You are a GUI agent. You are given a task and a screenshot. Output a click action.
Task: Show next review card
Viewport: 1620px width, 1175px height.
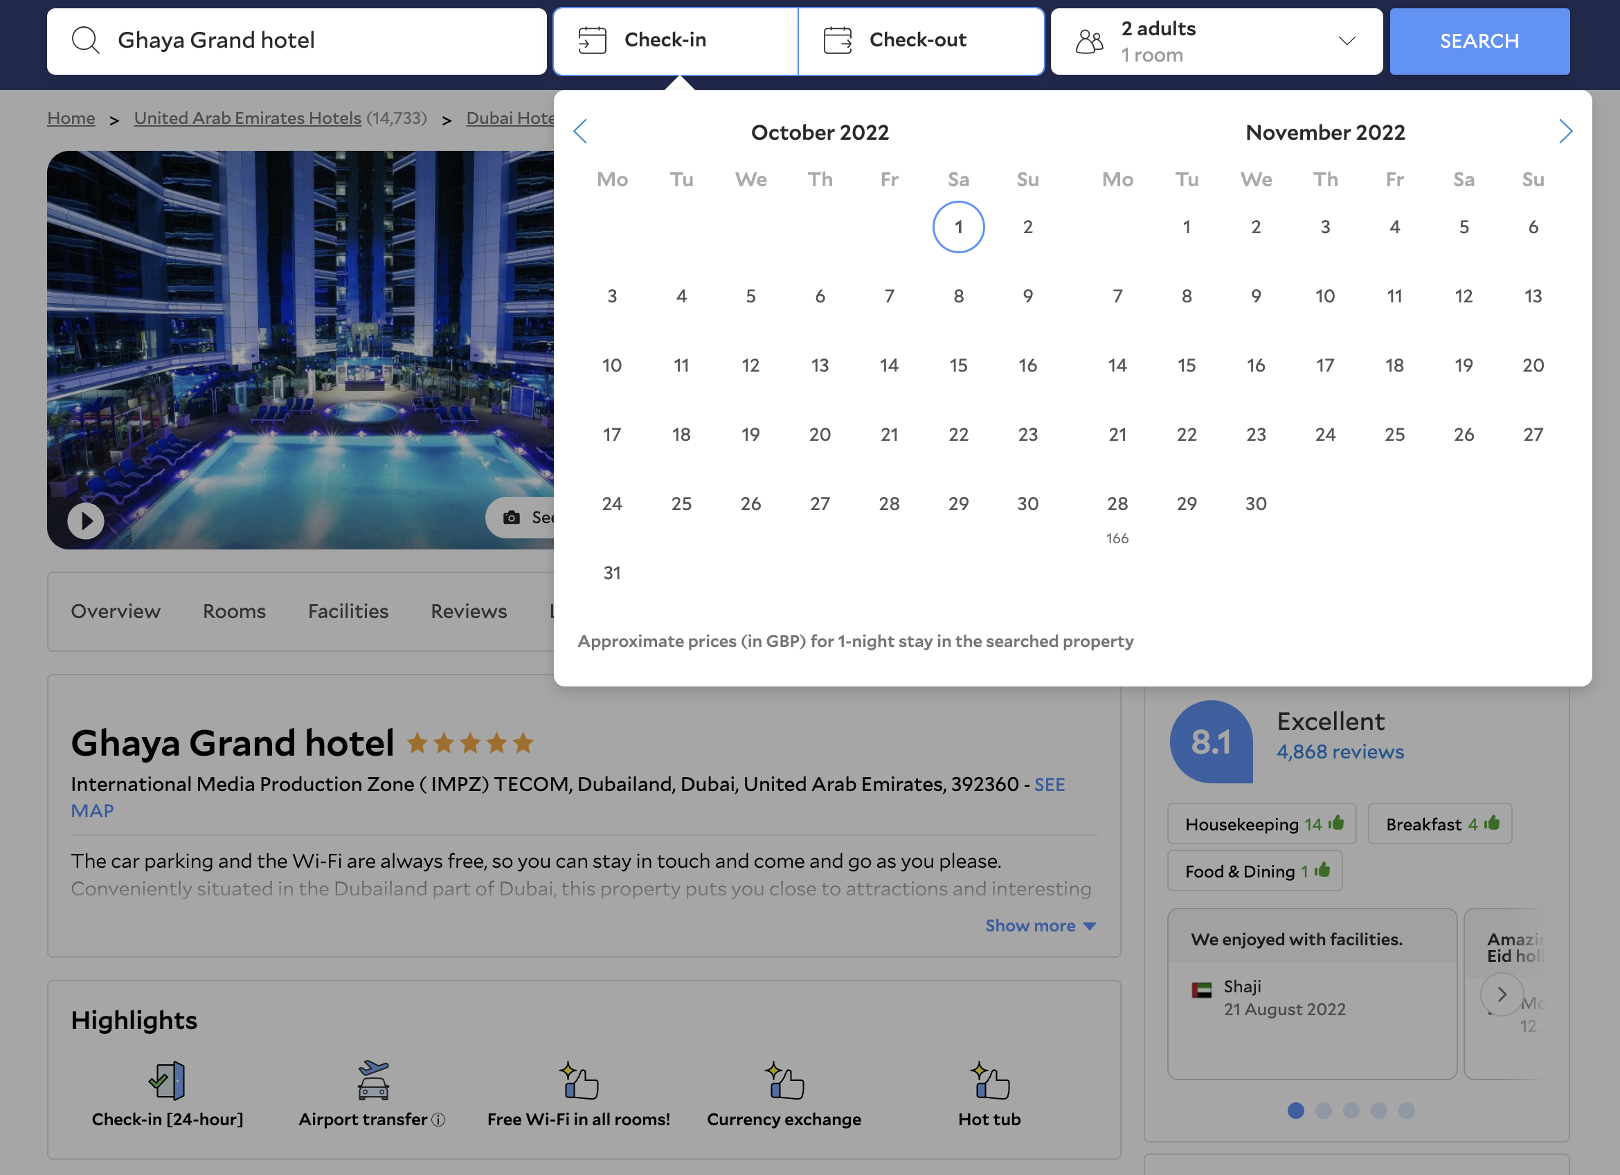(1501, 994)
